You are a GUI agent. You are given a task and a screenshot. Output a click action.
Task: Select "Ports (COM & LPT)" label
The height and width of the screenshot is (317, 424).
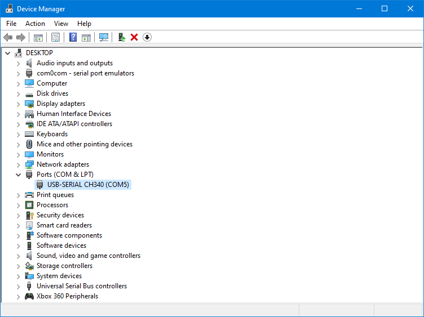[x=65, y=175]
